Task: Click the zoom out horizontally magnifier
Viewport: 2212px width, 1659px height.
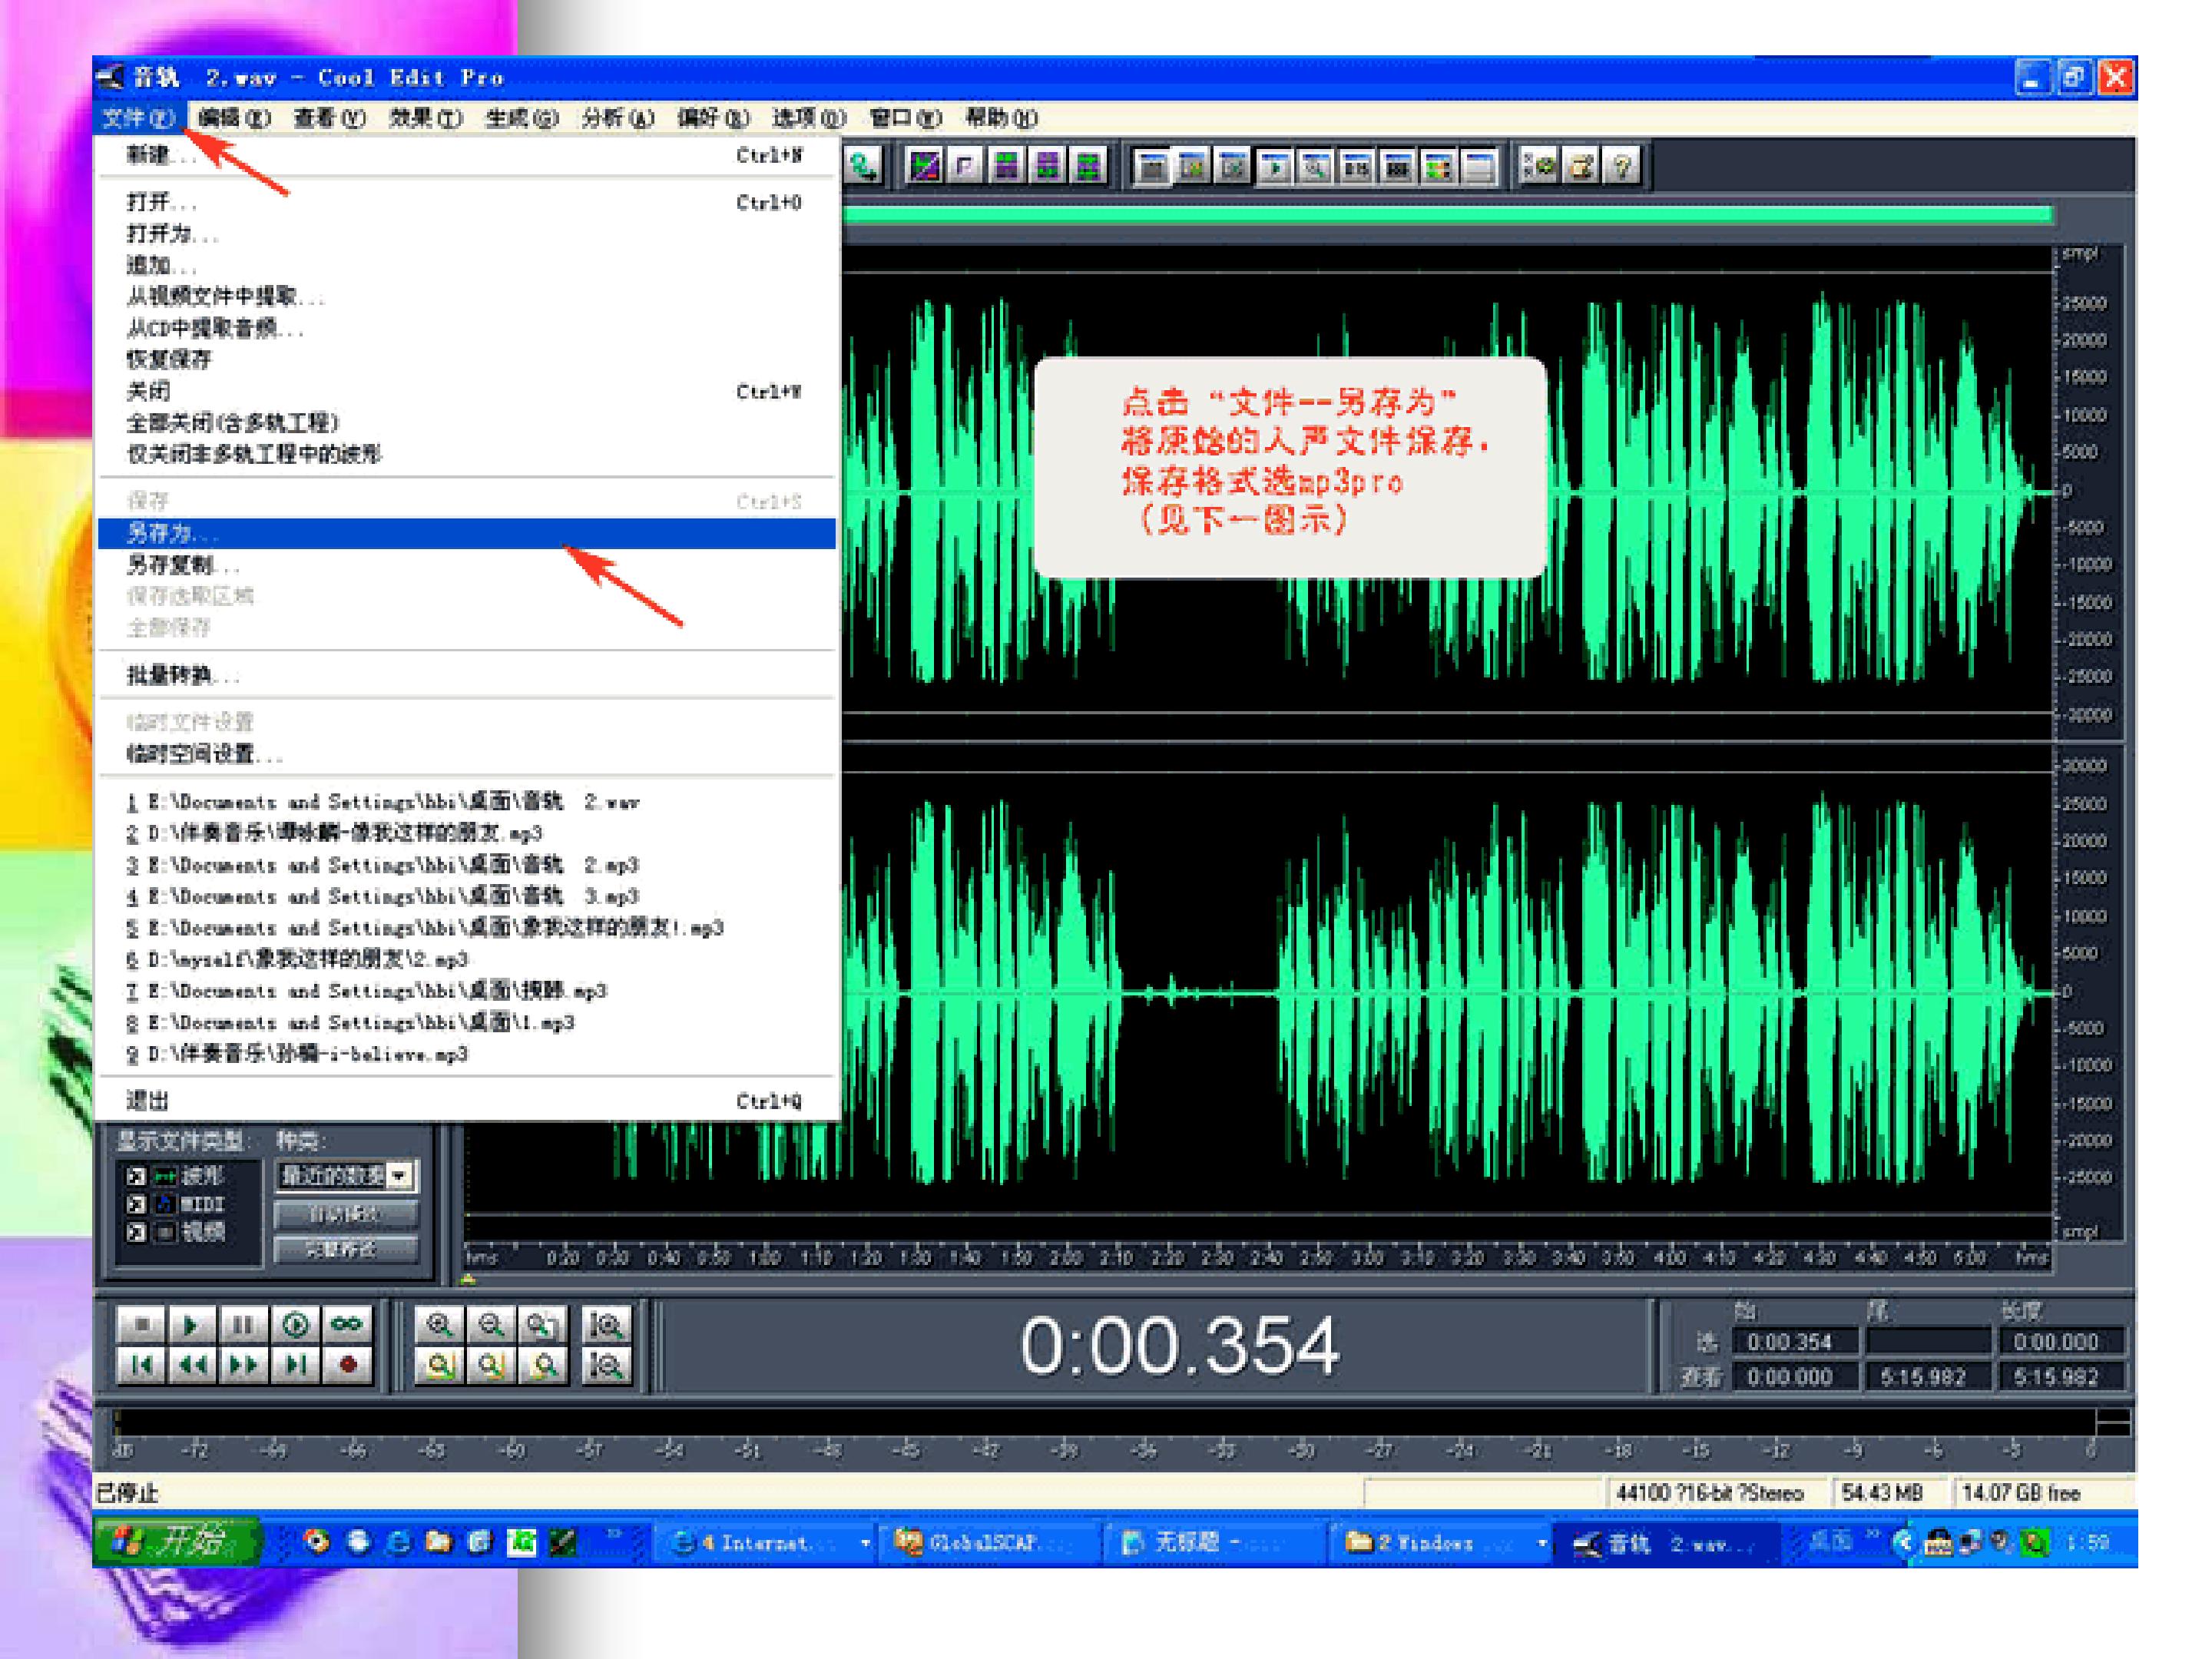Action: tap(490, 1325)
